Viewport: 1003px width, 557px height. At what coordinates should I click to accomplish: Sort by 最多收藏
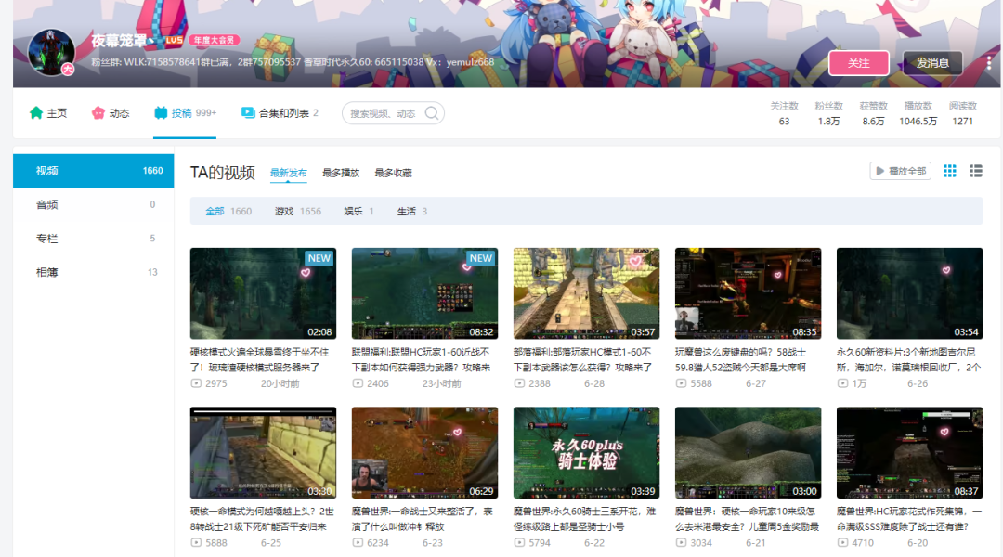tap(394, 173)
